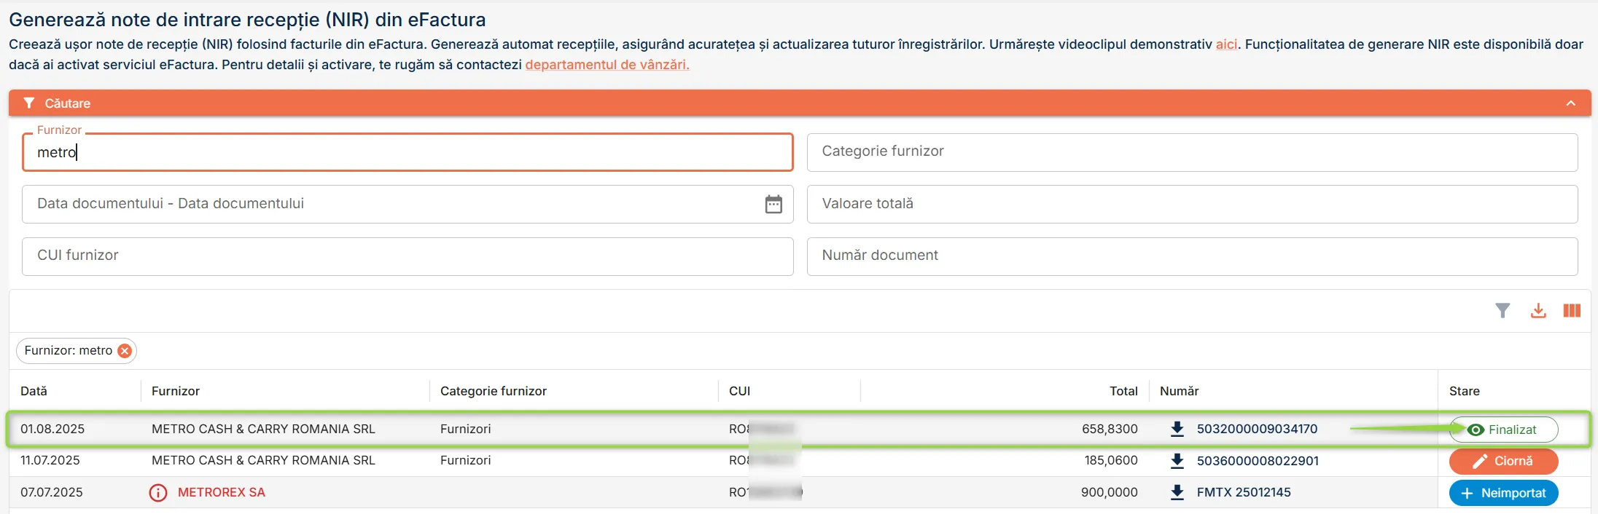Download invoice 5032000009034170
The image size is (1598, 514).
coord(1177,429)
